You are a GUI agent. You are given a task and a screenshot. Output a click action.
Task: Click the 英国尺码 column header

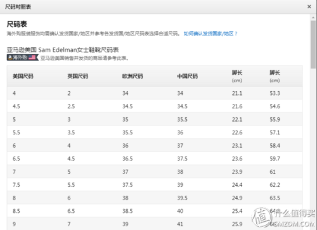[78, 76]
